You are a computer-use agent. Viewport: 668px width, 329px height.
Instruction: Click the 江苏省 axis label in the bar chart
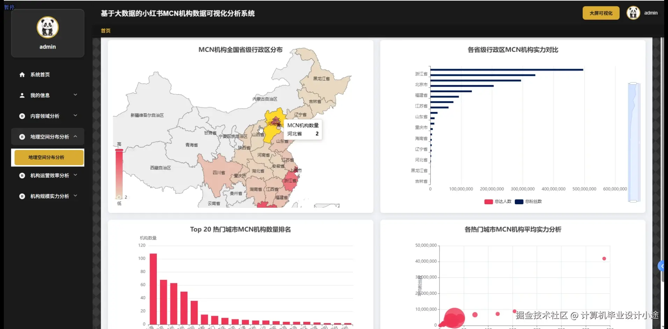tap(421, 106)
